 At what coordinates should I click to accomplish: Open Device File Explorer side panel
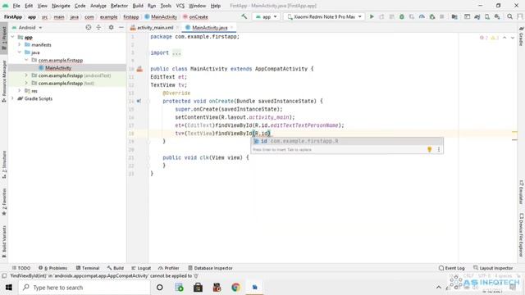pos(522,235)
